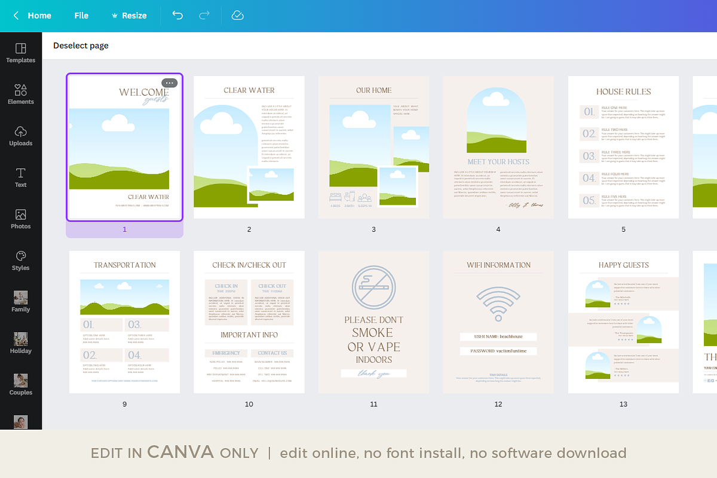717x478 pixels.
Task: Click page number label 9
Action: pos(124,405)
